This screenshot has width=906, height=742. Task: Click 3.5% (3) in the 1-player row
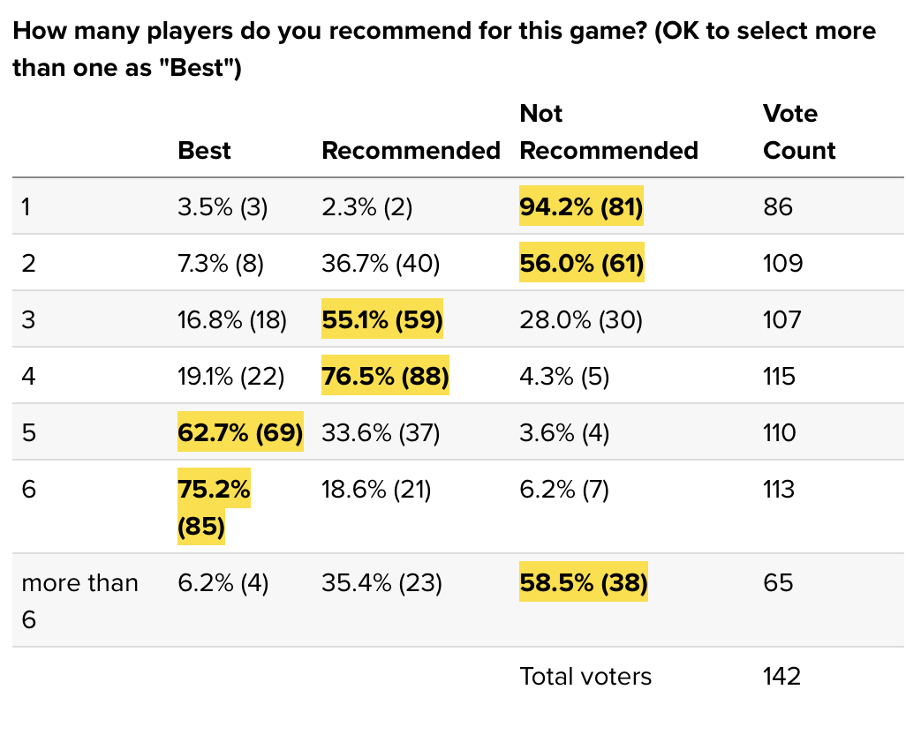223,206
